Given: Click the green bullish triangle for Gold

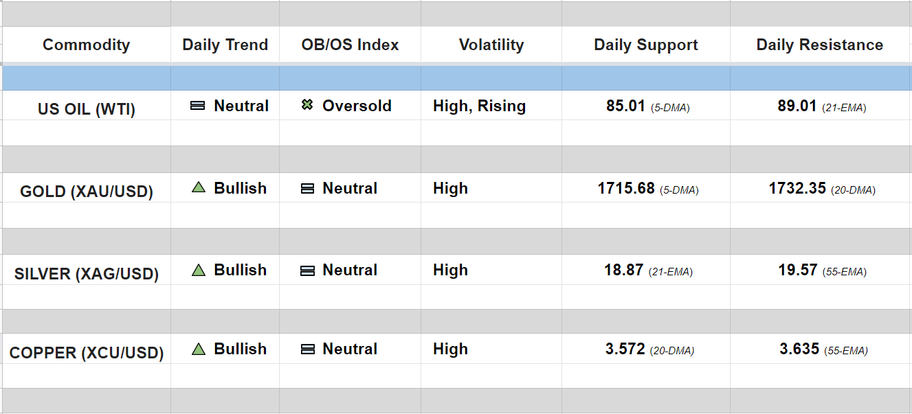Looking at the screenshot, I should click(199, 187).
